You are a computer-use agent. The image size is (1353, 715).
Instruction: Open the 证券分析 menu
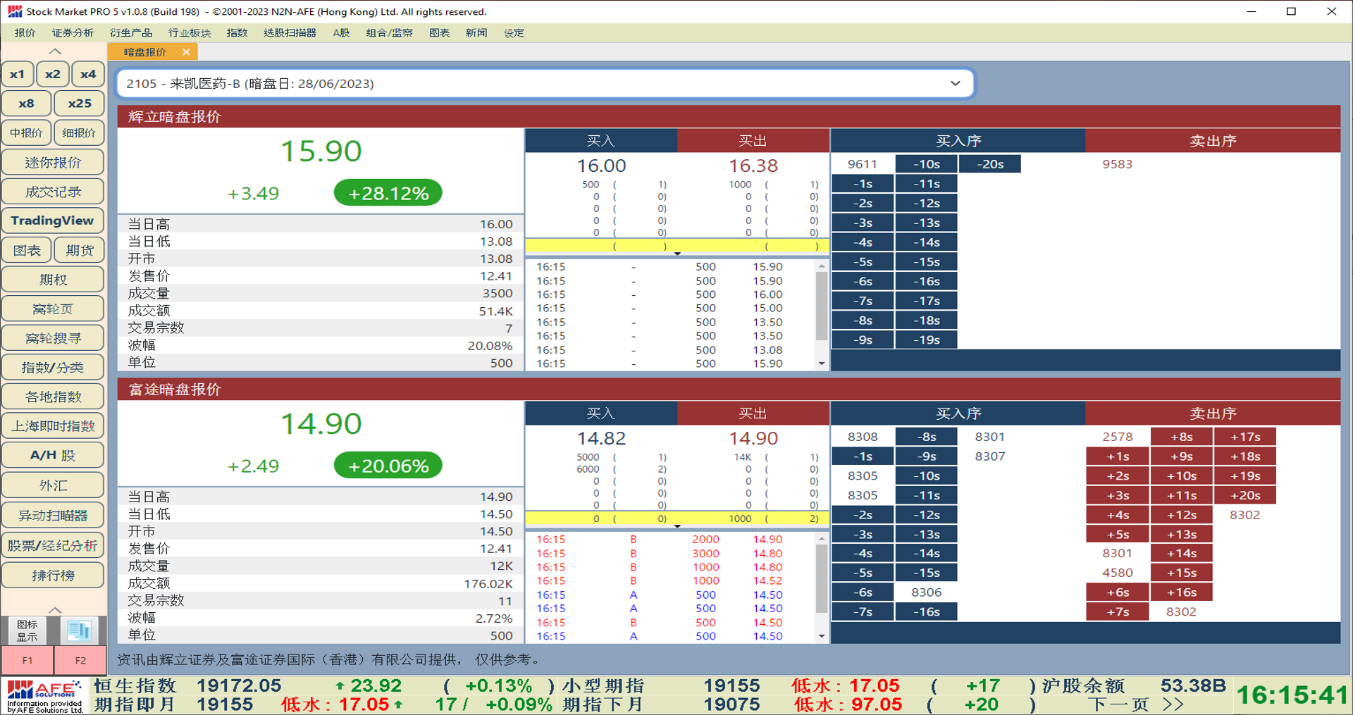[x=73, y=33]
